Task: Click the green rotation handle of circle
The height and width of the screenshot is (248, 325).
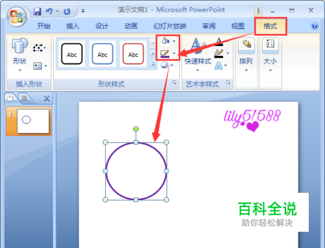Action: [136, 129]
